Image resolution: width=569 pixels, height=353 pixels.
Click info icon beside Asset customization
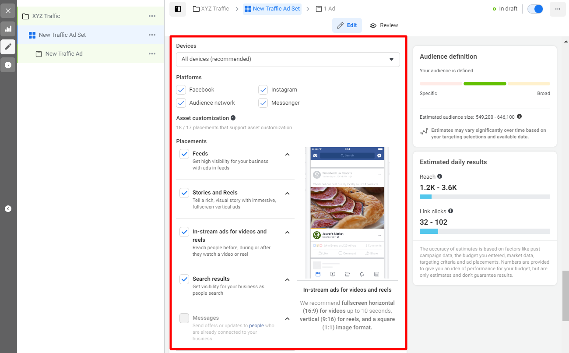233,118
